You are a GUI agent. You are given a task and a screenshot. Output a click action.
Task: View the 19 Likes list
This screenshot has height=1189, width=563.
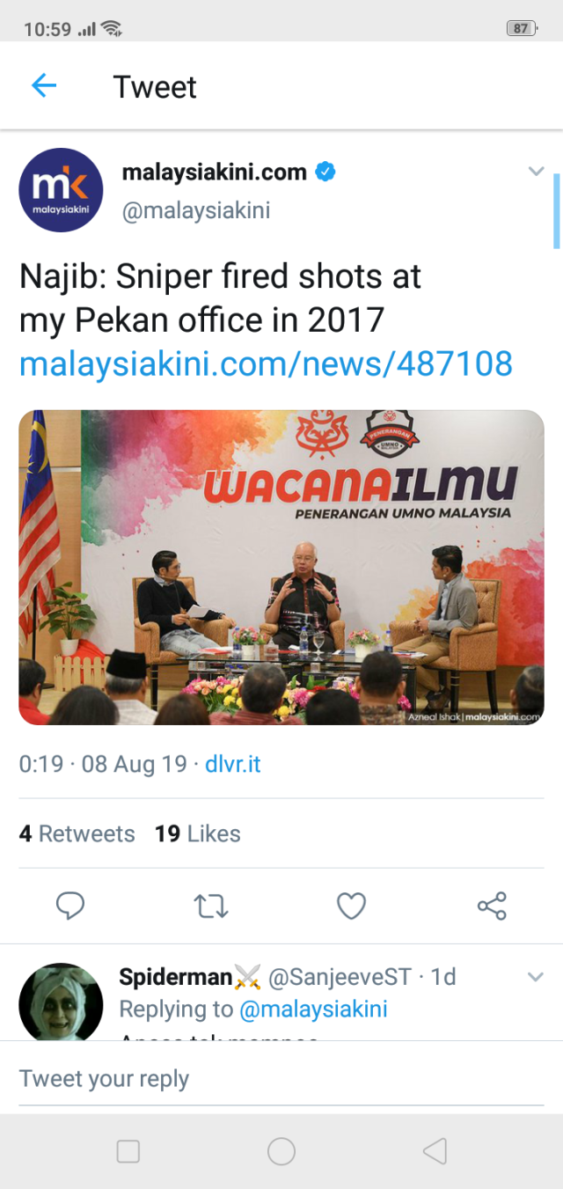click(x=198, y=833)
